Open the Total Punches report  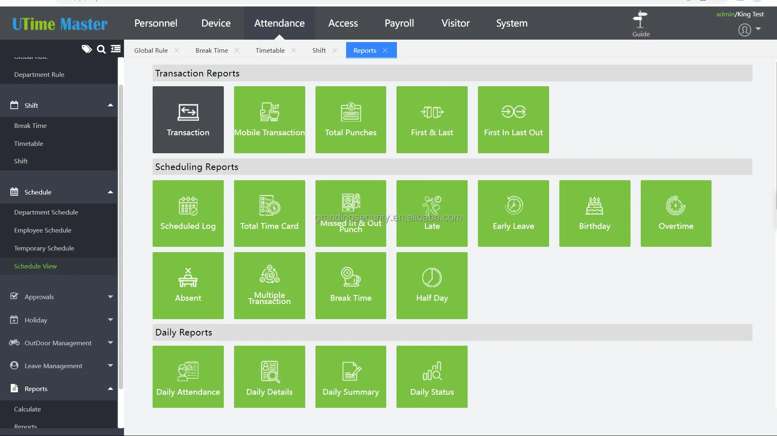pos(351,119)
